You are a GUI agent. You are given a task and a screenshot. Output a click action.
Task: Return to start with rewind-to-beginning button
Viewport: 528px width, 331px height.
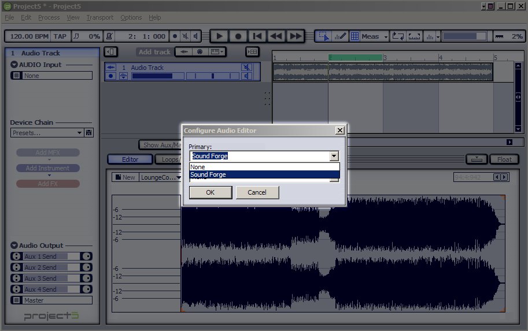point(257,36)
